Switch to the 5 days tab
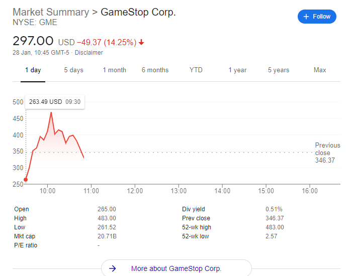The height and width of the screenshot is (276, 353). point(73,70)
